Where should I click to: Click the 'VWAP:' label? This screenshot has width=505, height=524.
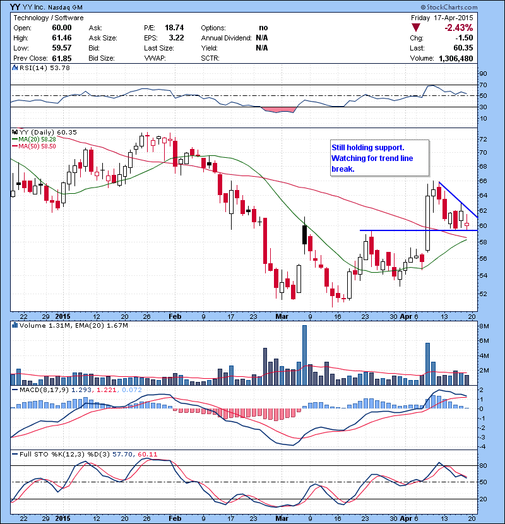click(x=155, y=58)
